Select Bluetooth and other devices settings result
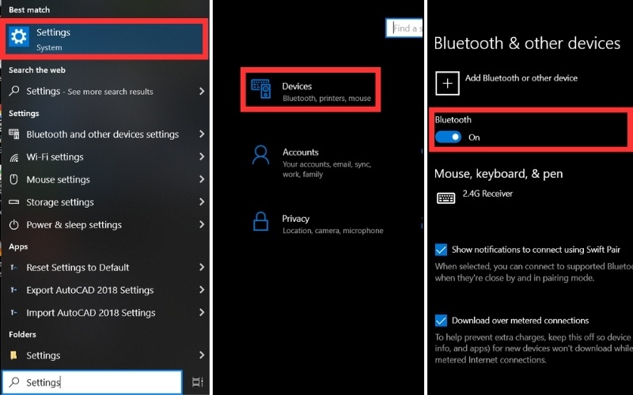633x395 pixels. [x=105, y=134]
